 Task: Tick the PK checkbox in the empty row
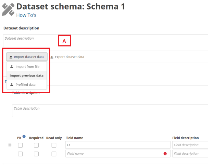click(20, 154)
